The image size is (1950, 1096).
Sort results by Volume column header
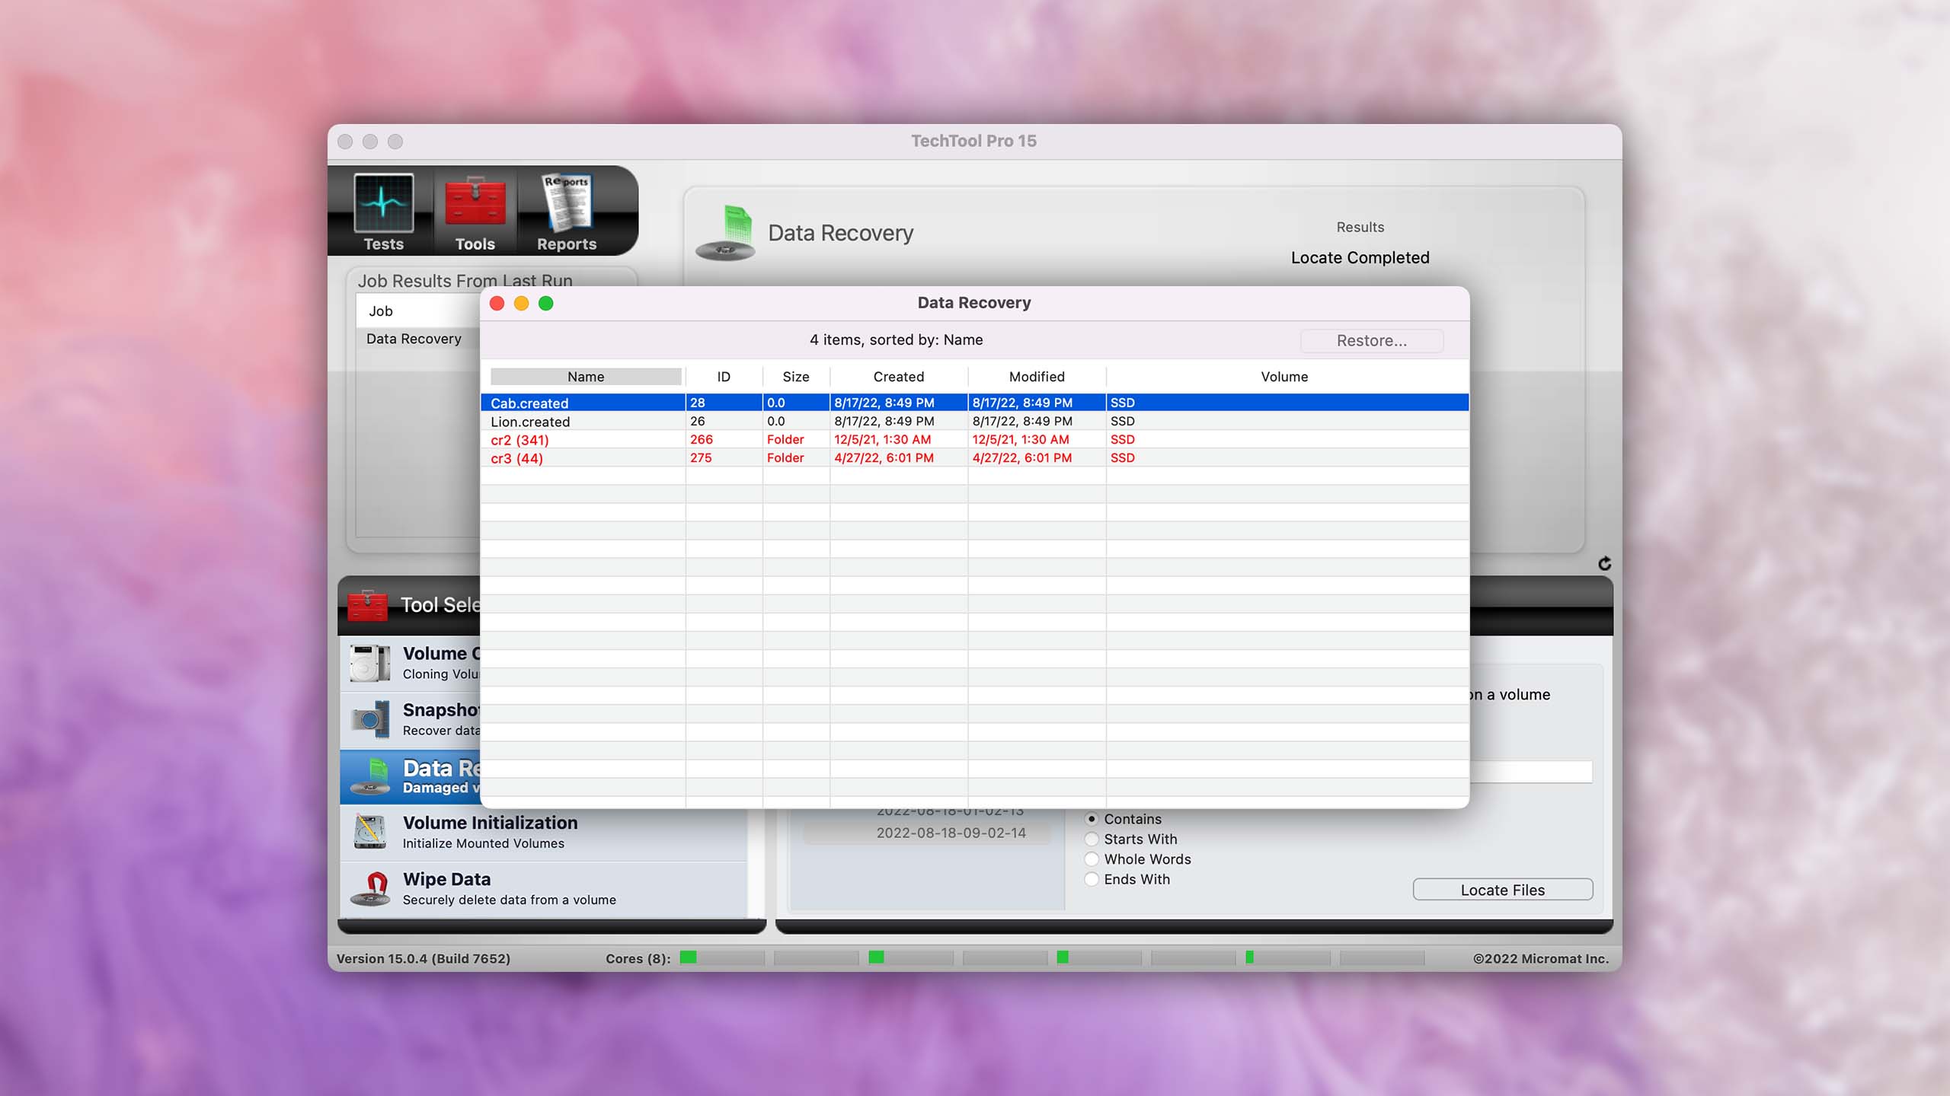tap(1284, 377)
